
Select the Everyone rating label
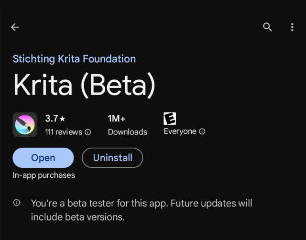point(180,131)
